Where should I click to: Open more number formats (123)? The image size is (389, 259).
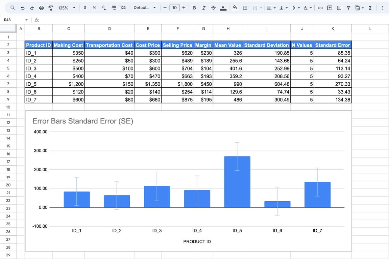click(x=123, y=8)
